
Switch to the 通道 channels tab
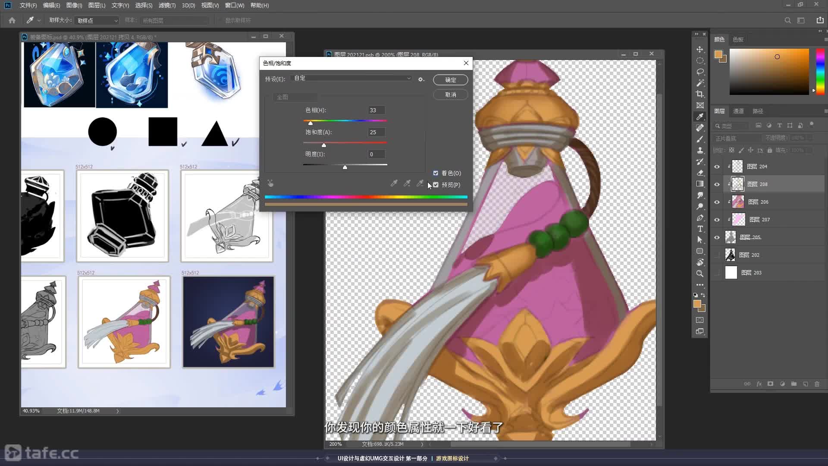738,111
